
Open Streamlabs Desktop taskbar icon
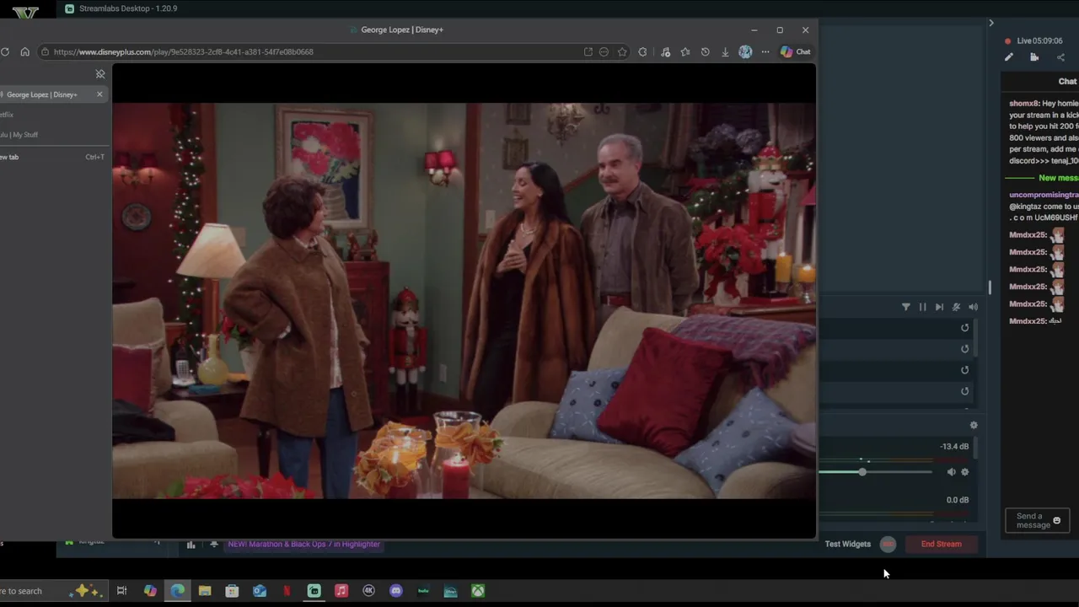click(314, 591)
